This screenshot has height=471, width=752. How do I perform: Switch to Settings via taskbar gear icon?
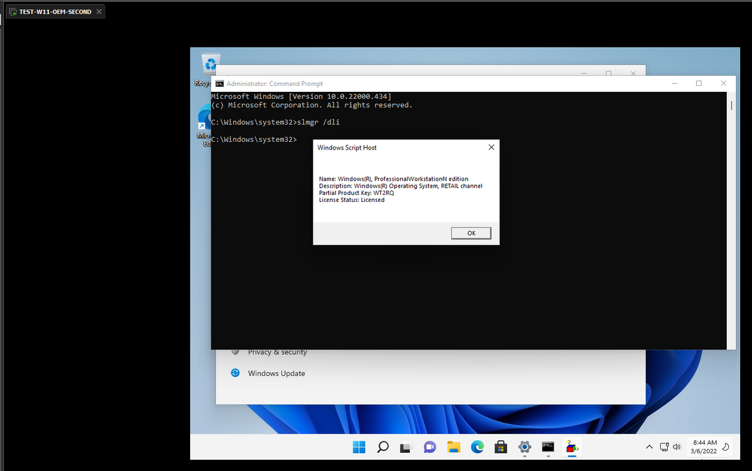pos(524,447)
